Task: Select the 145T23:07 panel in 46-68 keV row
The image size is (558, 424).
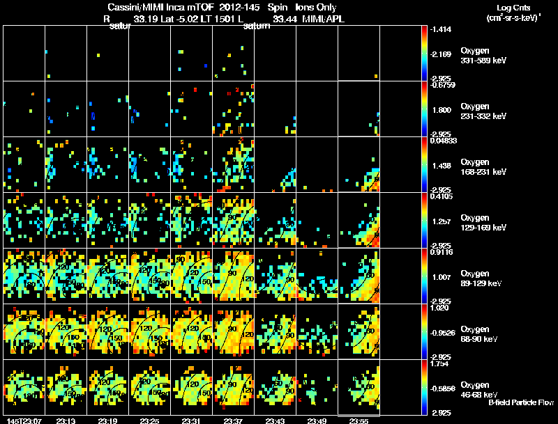Action: tap(24, 387)
